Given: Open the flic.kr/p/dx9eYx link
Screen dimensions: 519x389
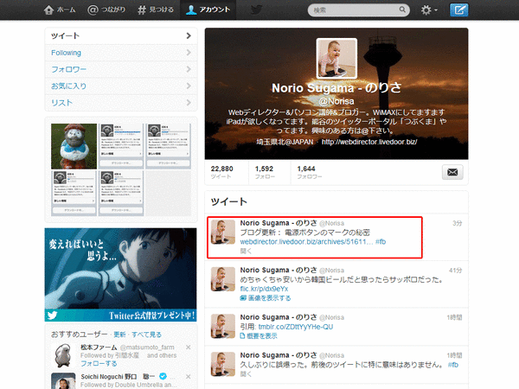Looking at the screenshot, I should click(264, 289).
